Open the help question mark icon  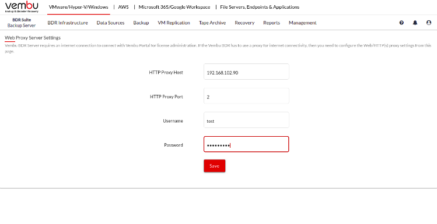coord(401,23)
